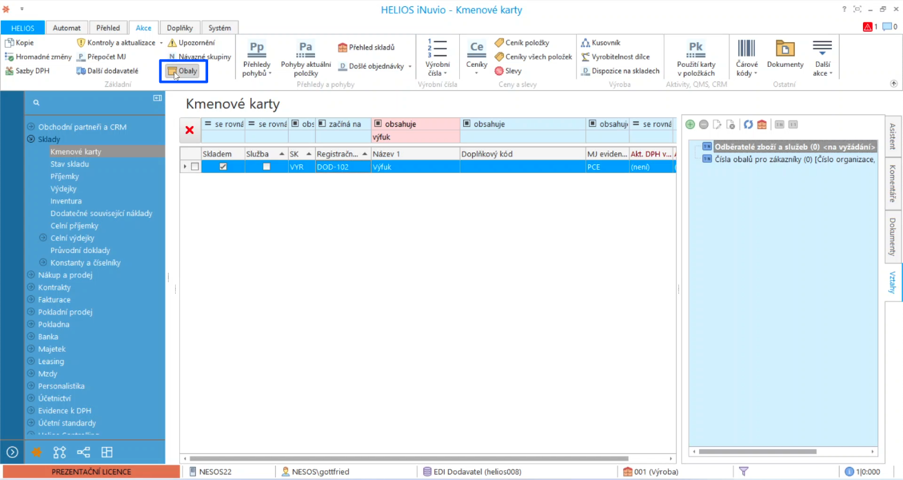Click the warehouse icon in relations toolbar
Image resolution: width=903 pixels, height=480 pixels.
pyautogui.click(x=762, y=124)
